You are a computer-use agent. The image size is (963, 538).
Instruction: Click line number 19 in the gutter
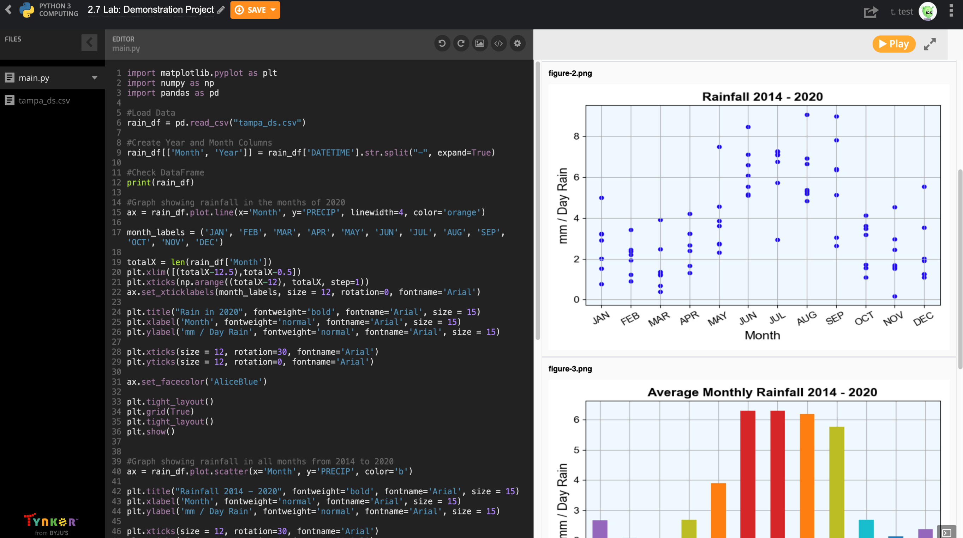[x=116, y=262]
